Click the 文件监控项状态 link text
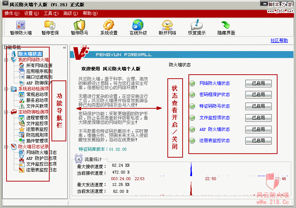The image size is (296, 208). (214, 118)
